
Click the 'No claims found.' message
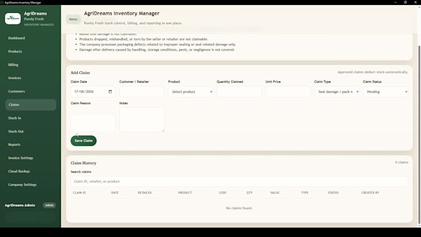239,208
